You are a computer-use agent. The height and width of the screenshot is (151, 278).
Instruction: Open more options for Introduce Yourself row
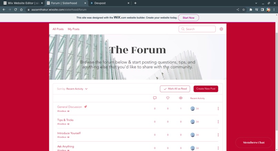[218, 135]
